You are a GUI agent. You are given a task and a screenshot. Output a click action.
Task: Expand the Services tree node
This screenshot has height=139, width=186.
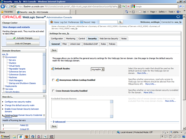pos(3,89)
